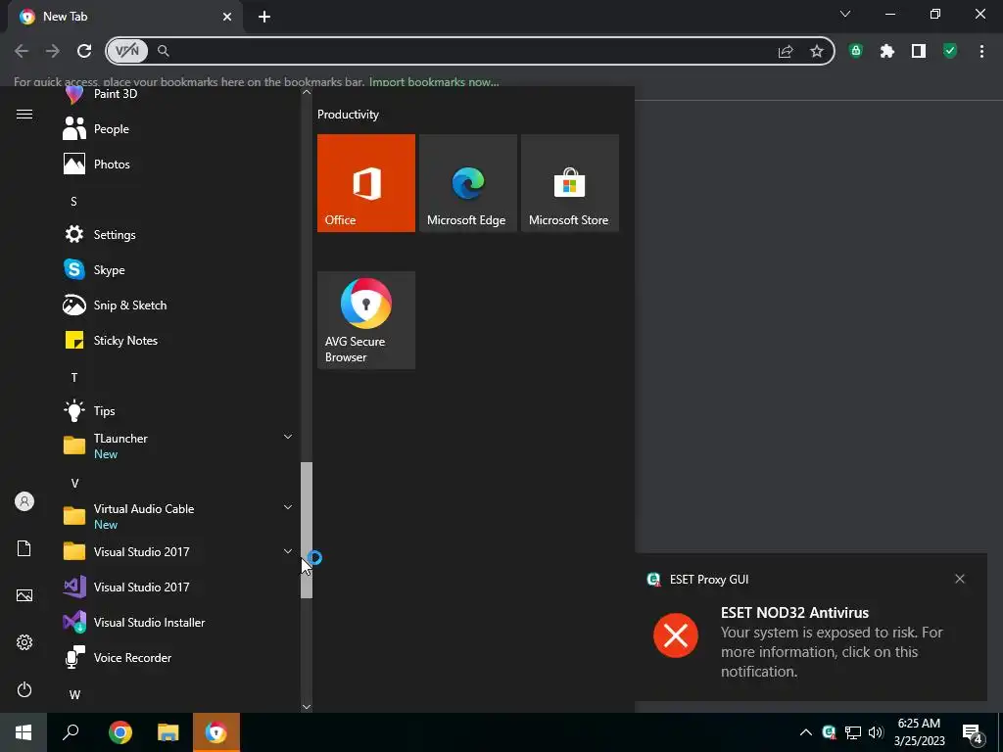Click the Productivity group title
Image resolution: width=1003 pixels, height=752 pixels.
point(348,115)
